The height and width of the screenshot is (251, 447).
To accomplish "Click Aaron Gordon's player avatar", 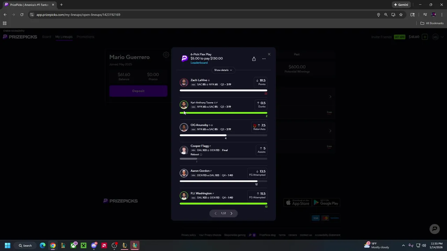I will click(x=184, y=173).
